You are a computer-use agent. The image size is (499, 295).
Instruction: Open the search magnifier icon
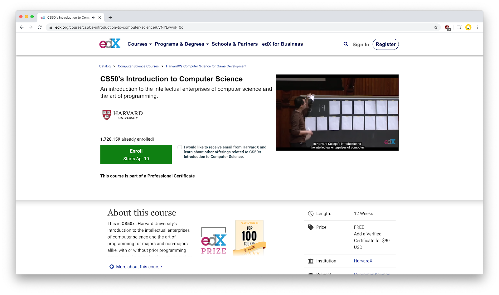click(346, 44)
